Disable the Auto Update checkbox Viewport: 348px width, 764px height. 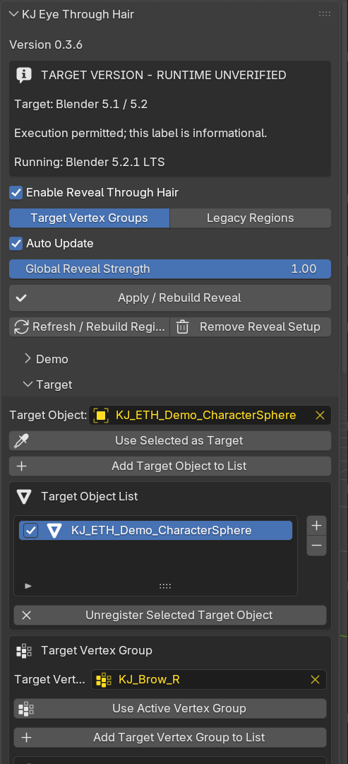tap(16, 243)
